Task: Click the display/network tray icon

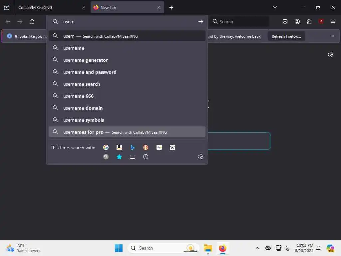Action: coord(278,248)
